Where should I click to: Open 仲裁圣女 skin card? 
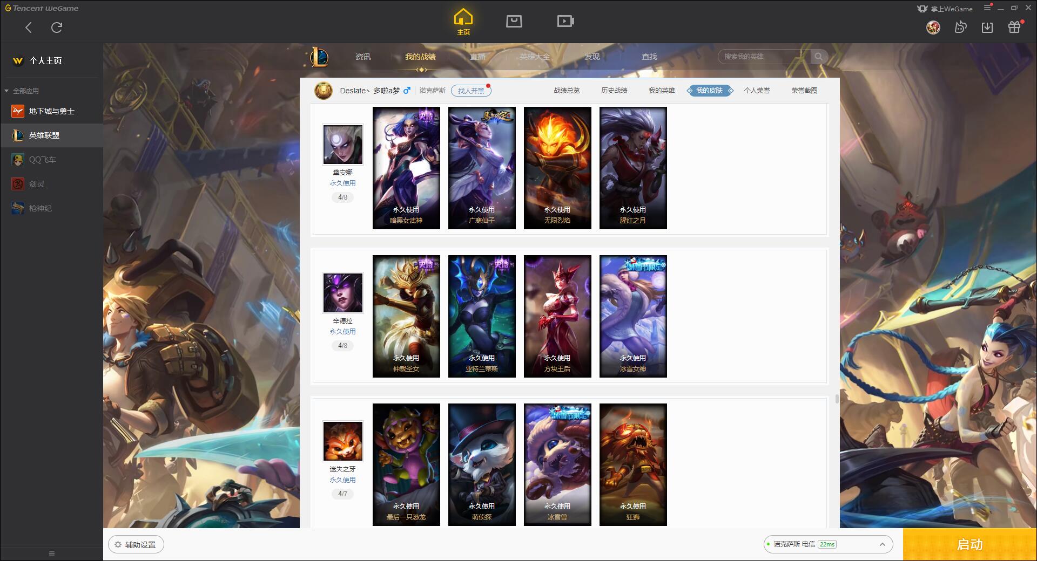click(406, 316)
